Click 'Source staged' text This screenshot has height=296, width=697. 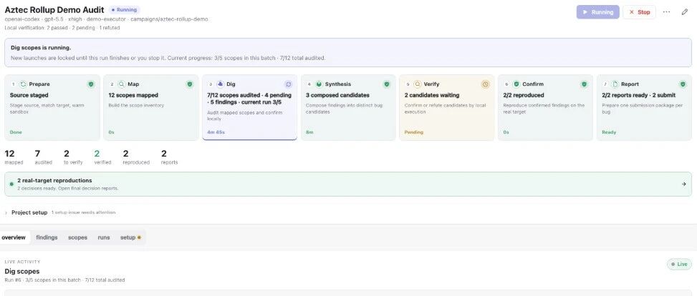[x=29, y=95]
